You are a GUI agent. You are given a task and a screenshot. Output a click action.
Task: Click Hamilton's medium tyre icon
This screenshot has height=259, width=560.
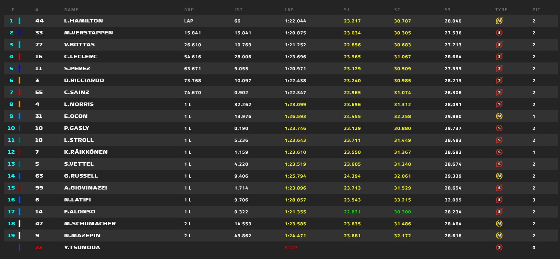click(499, 21)
